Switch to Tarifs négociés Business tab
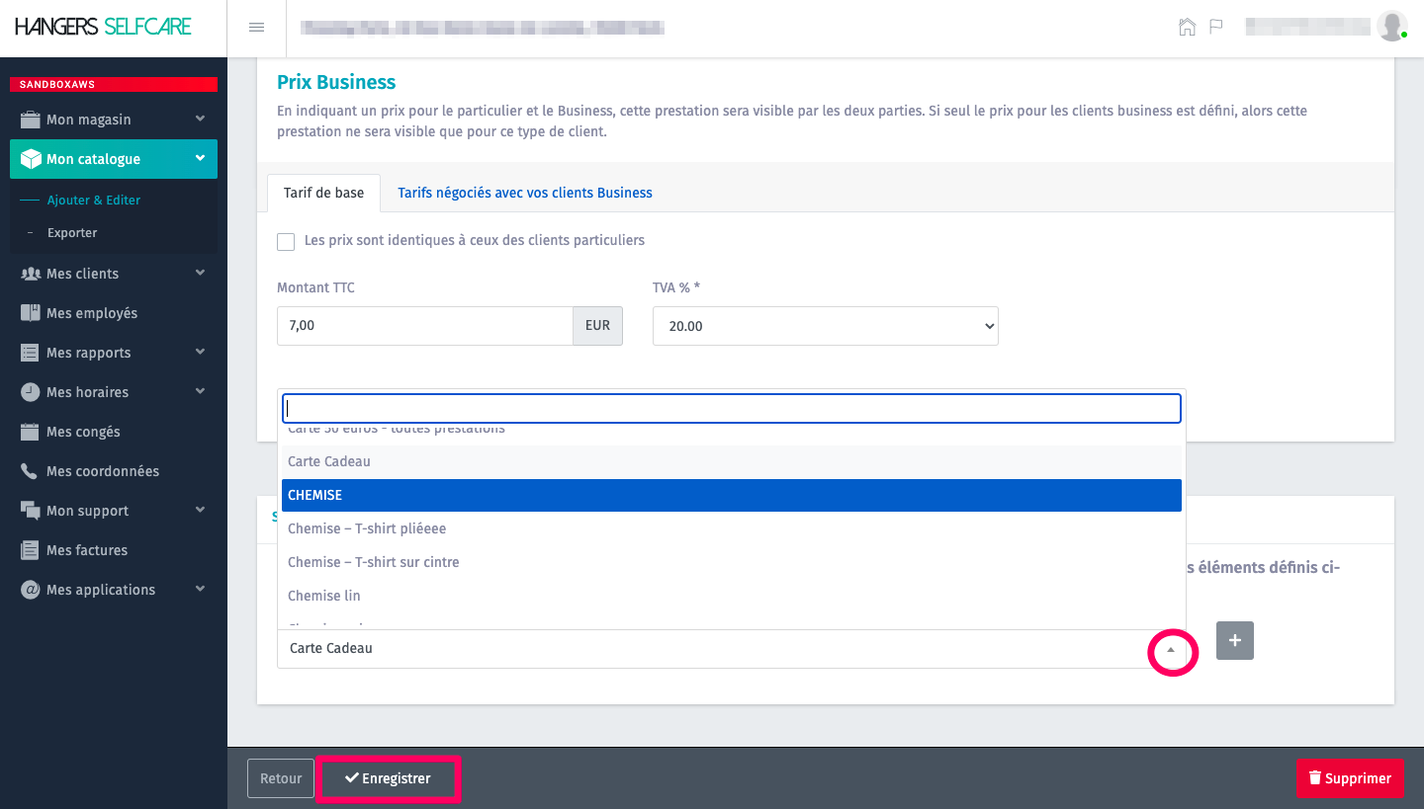This screenshot has height=809, width=1424. tap(524, 193)
